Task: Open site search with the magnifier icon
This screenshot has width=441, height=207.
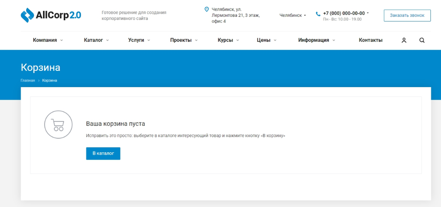Action: coord(422,40)
